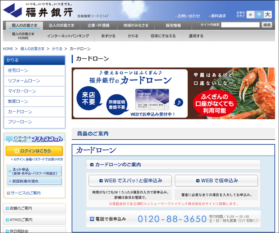The height and width of the screenshot is (233, 279).
Task: Open the サービスのご案内 link
Action: [24, 193]
